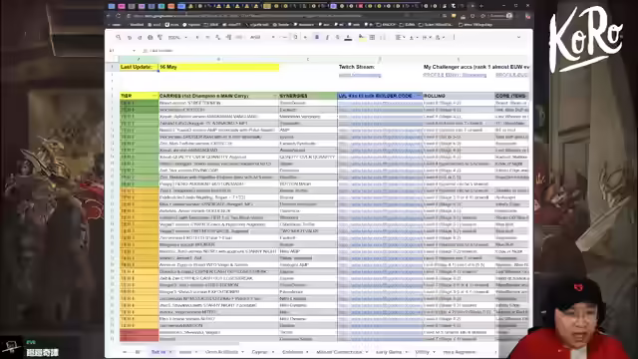Click the add sheet plus button
Image resolution: width=638 pixels, height=359 pixels.
pyautogui.click(x=125, y=352)
